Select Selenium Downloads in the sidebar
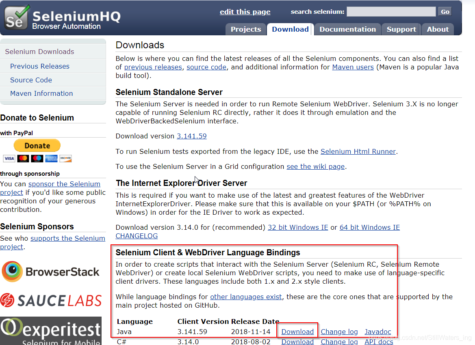The width and height of the screenshot is (475, 345). 39,52
